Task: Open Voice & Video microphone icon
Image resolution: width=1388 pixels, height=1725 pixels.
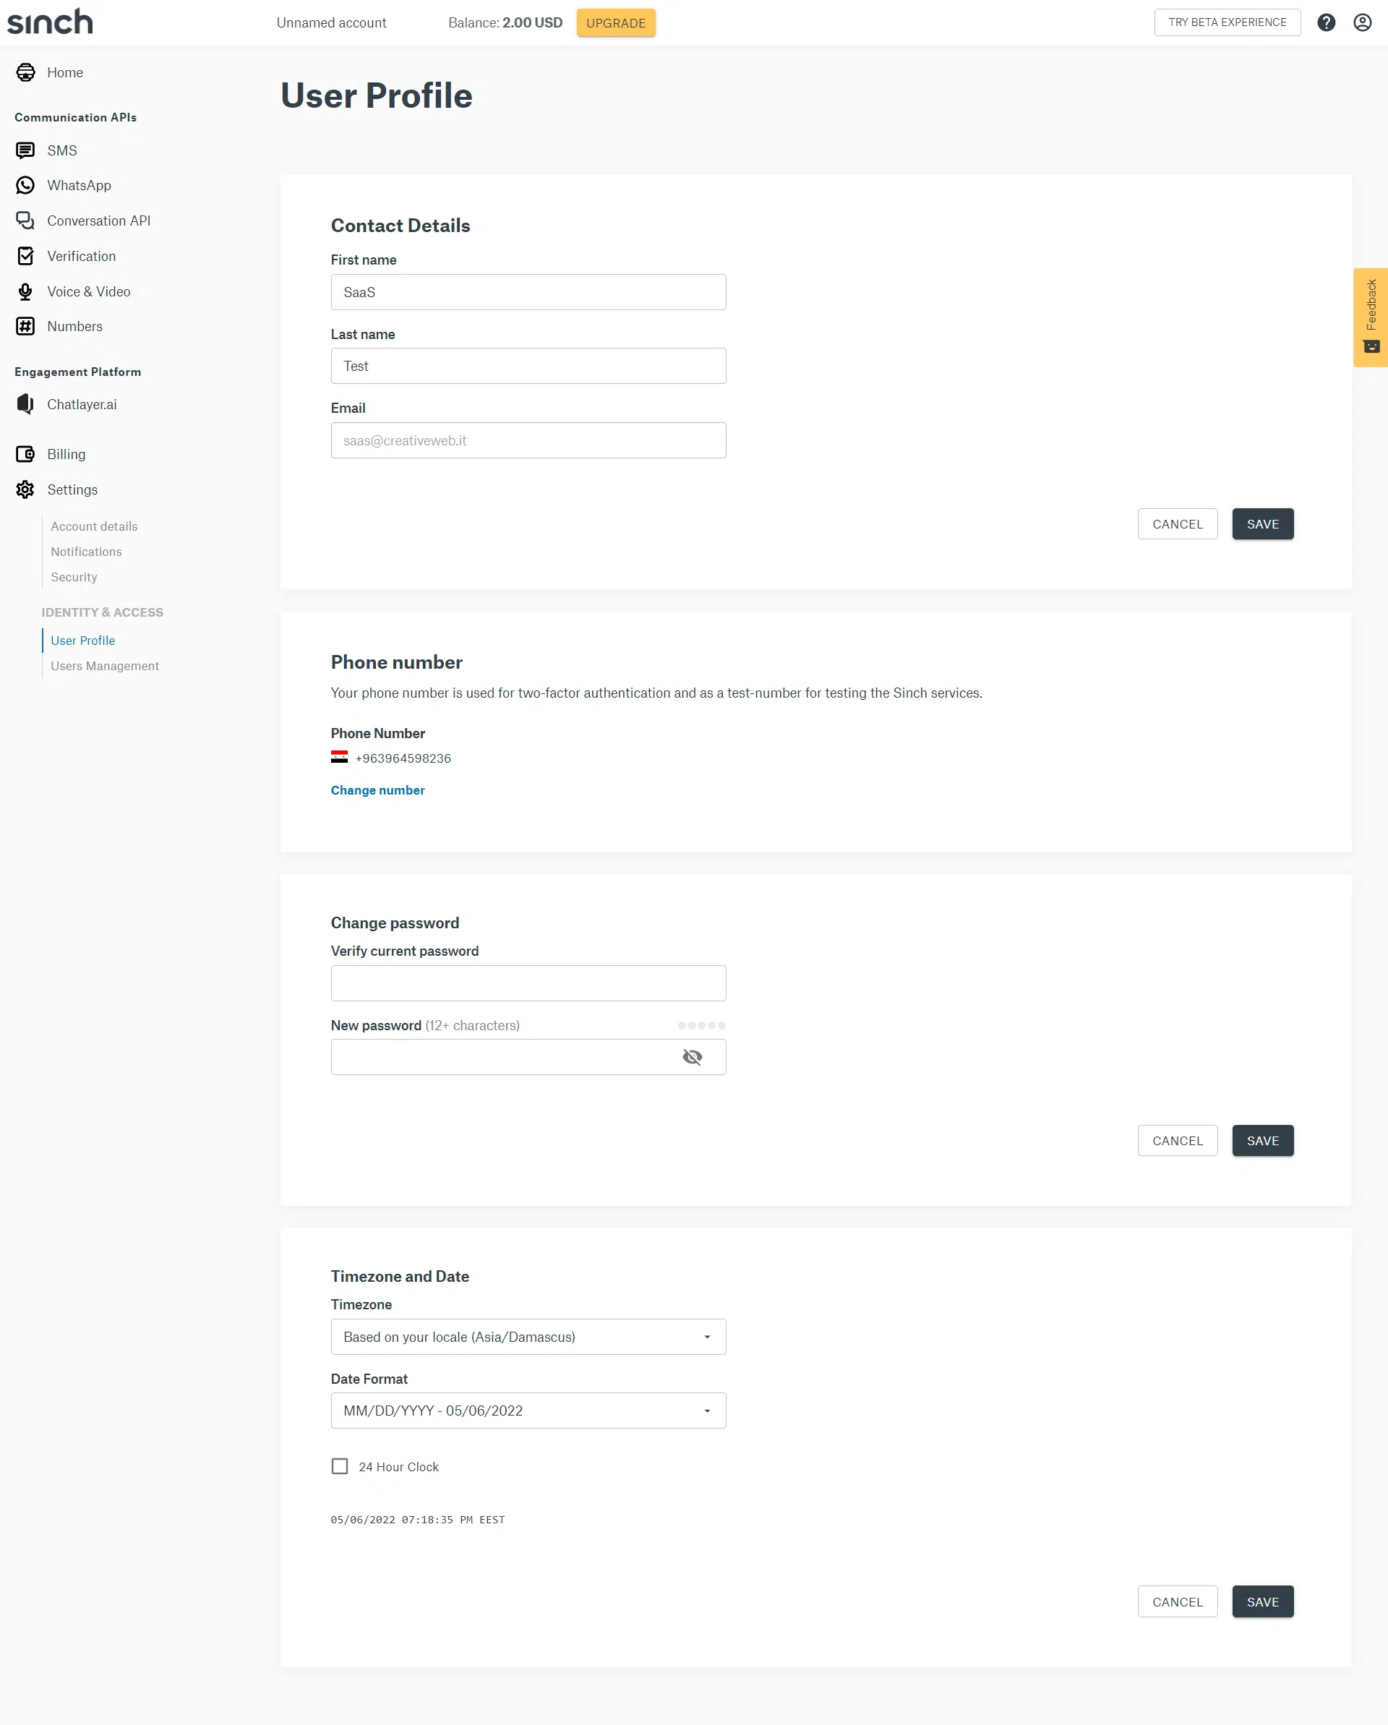Action: pyautogui.click(x=25, y=291)
